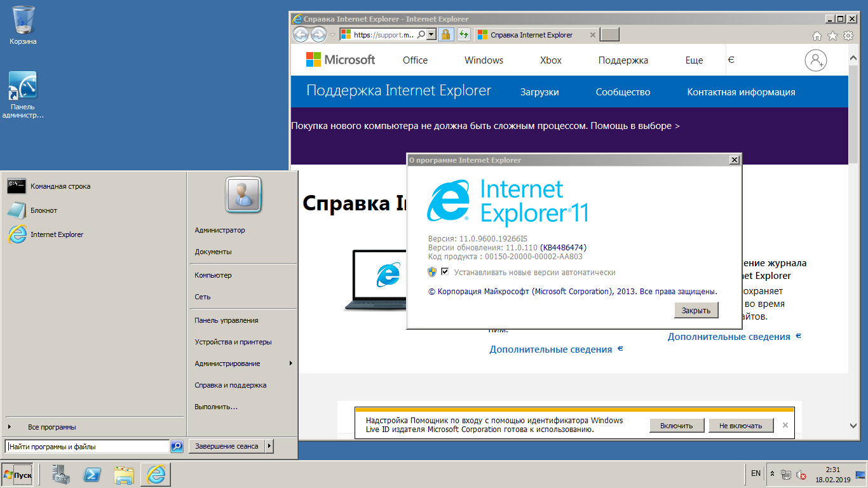Launch PowerShell from the taskbar
Screen dimensions: 868x488
point(92,474)
